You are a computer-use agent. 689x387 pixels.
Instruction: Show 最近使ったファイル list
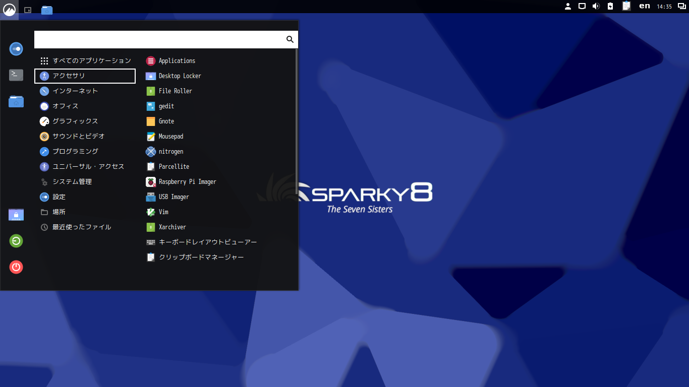point(85,227)
